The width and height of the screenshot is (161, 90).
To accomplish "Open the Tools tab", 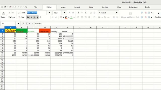I will coord(147,7).
